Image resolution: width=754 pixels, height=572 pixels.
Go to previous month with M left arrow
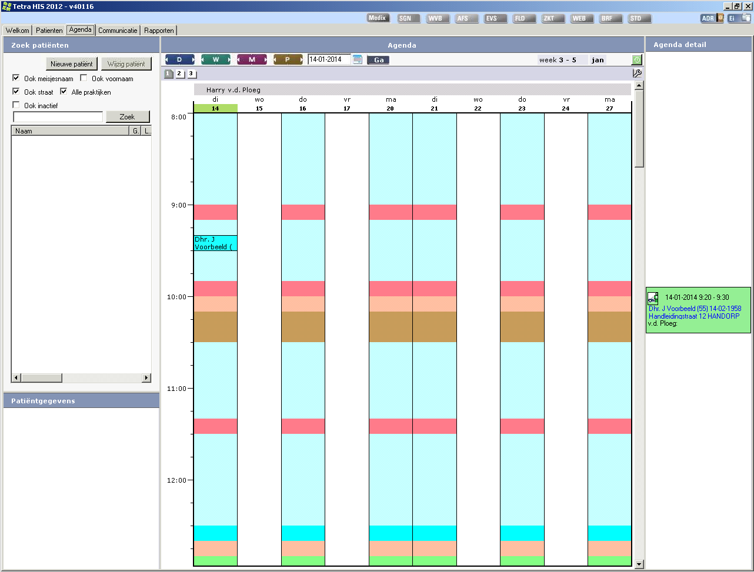click(x=239, y=60)
